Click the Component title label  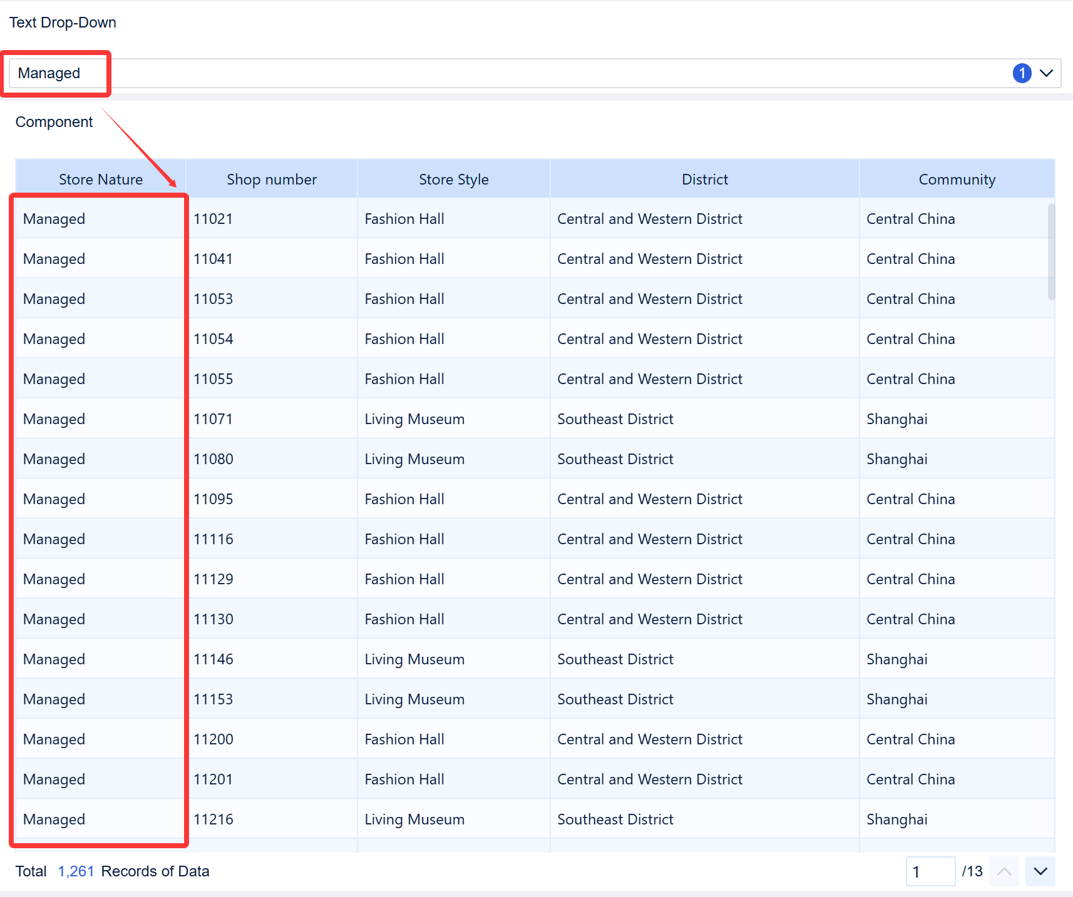[54, 122]
